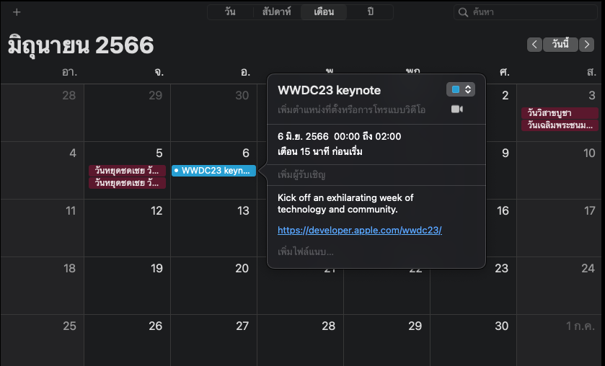Click the event date and time row
The width and height of the screenshot is (605, 366).
(x=339, y=136)
